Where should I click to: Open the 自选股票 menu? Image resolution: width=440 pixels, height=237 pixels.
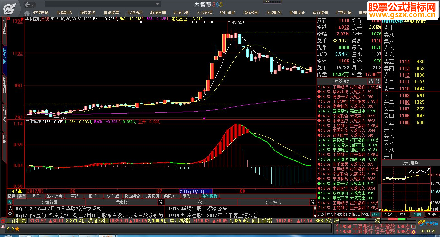[x=111, y=13]
